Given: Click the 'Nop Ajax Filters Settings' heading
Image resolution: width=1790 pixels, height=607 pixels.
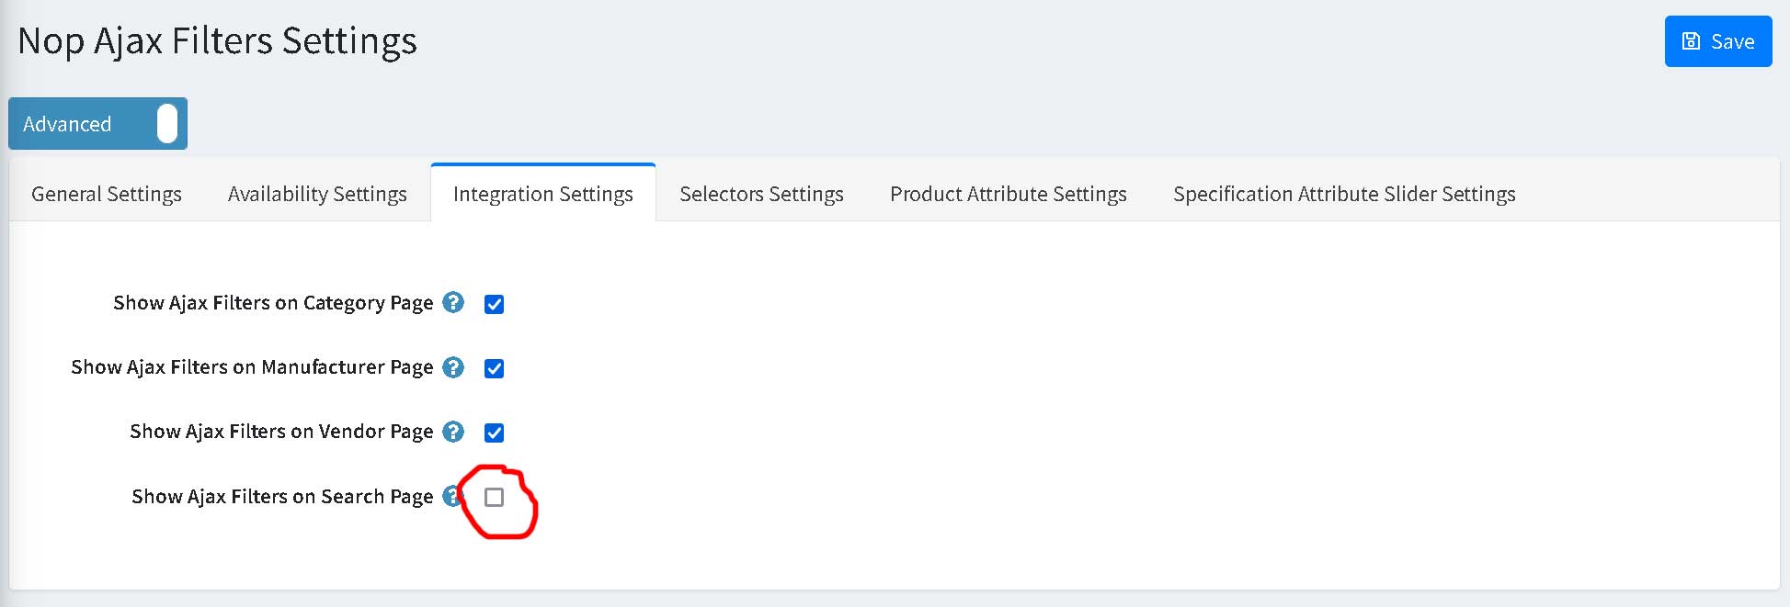Looking at the screenshot, I should tap(218, 41).
